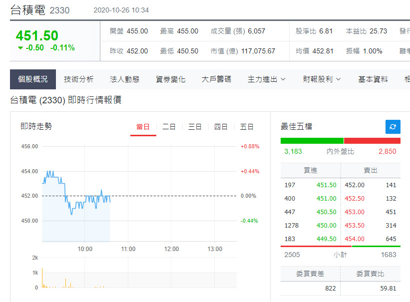Click ask price 452.50
This screenshot has height=302, width=410.
(355, 199)
